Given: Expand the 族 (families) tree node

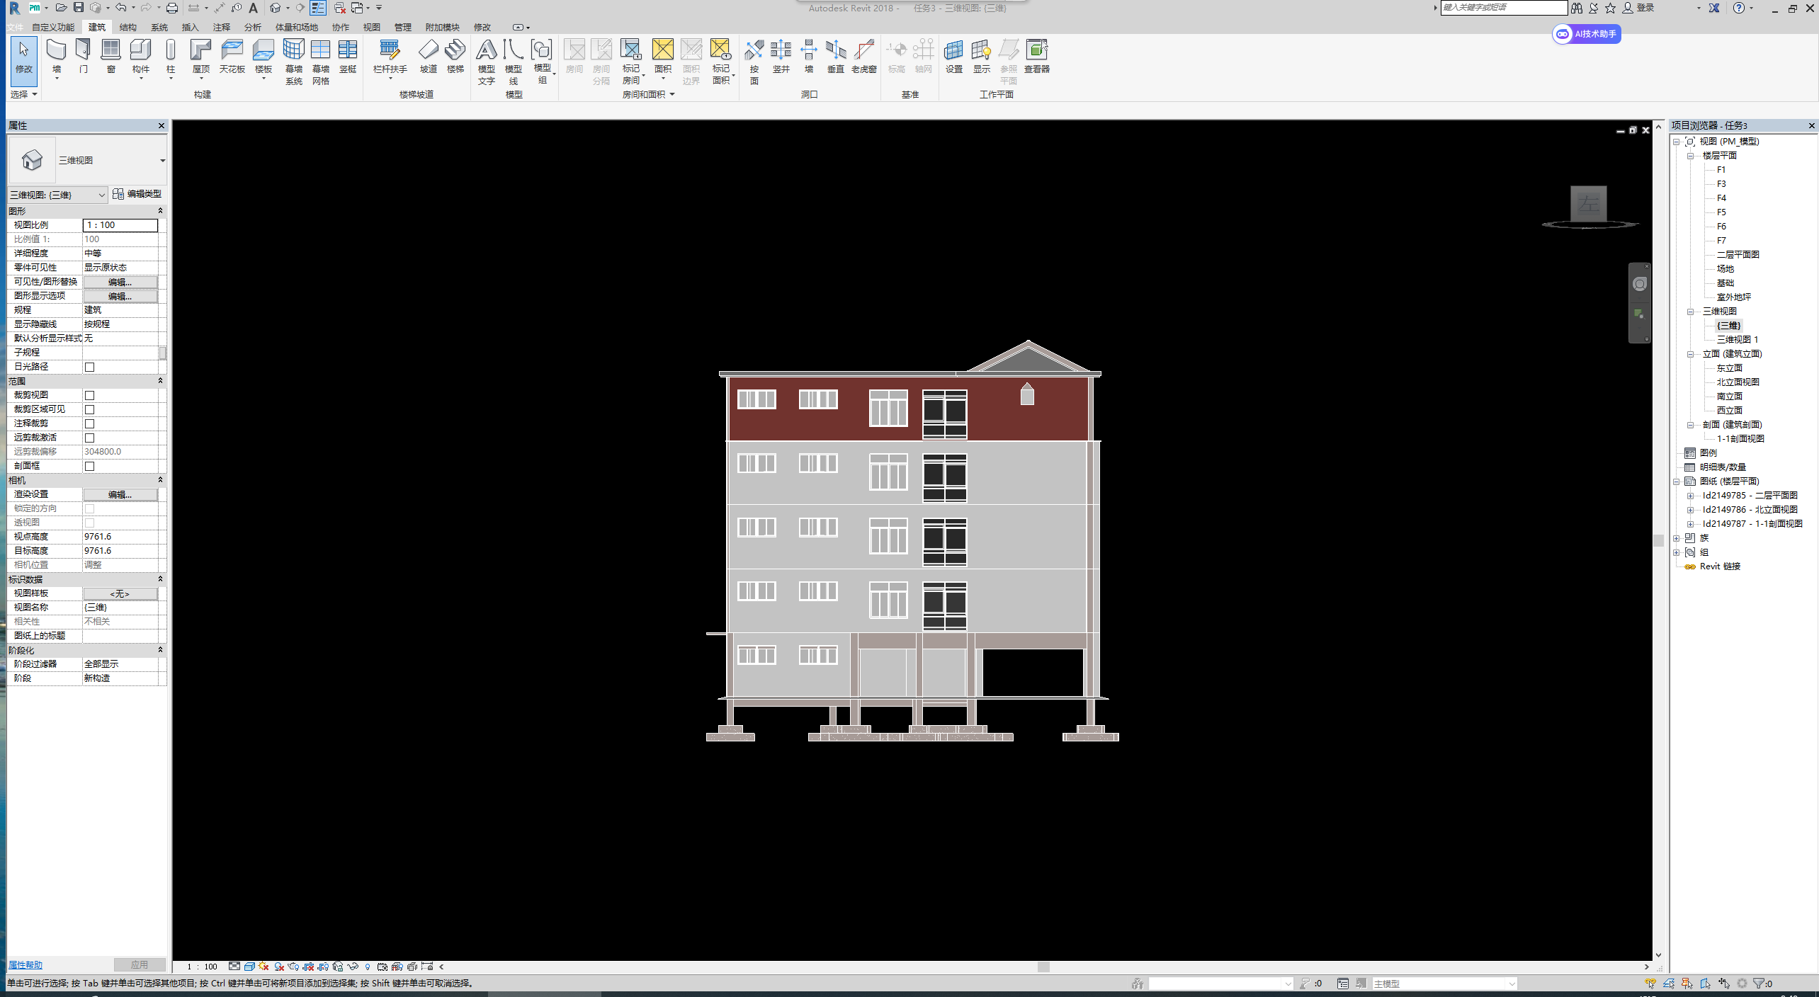Looking at the screenshot, I should coord(1676,538).
